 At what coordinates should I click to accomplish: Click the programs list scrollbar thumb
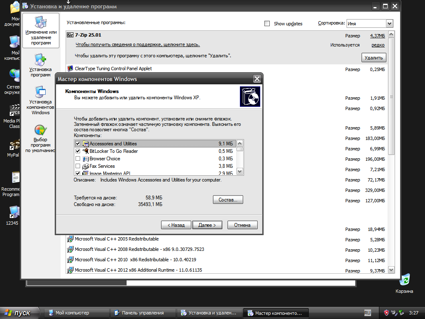391,96
